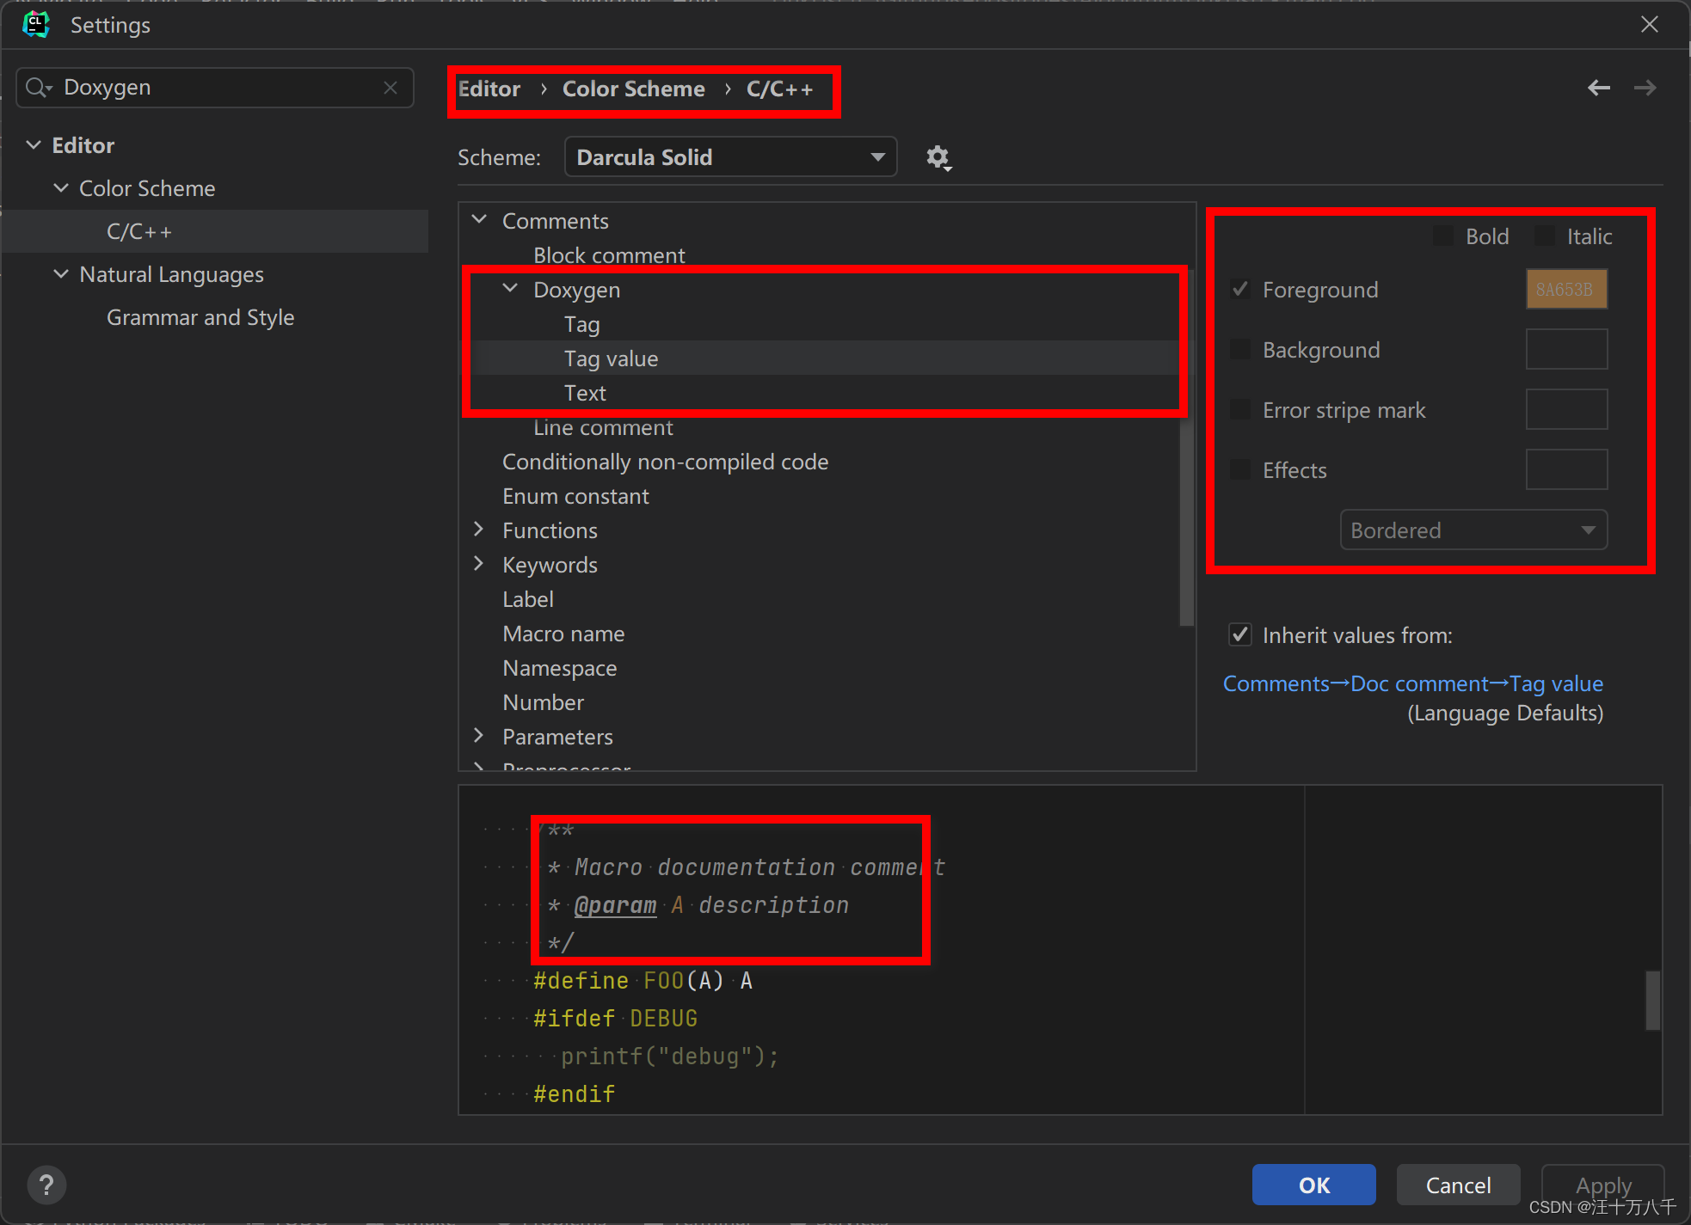Expand the Functions tree node

click(x=479, y=530)
